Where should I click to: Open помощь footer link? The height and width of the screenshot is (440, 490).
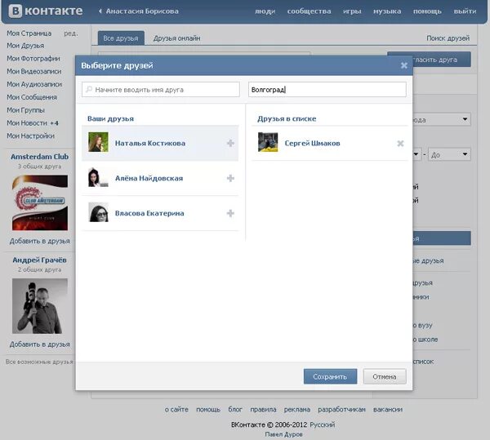coord(208,410)
